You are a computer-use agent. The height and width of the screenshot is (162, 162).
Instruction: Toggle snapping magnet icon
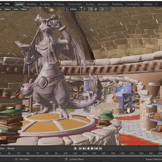tap(91, 9)
